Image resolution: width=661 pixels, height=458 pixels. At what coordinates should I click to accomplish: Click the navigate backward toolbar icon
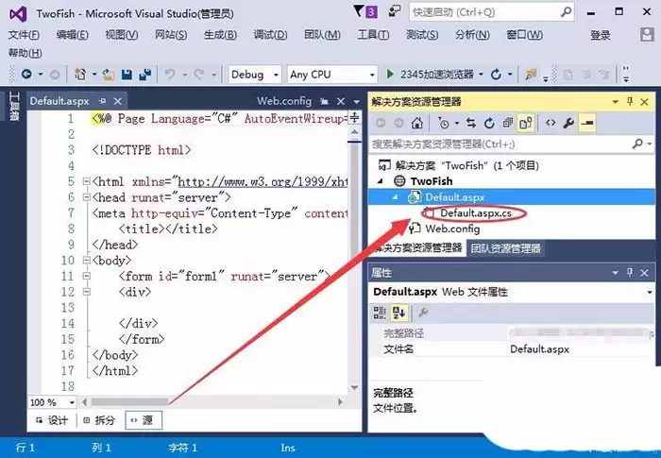pyautogui.click(x=26, y=75)
